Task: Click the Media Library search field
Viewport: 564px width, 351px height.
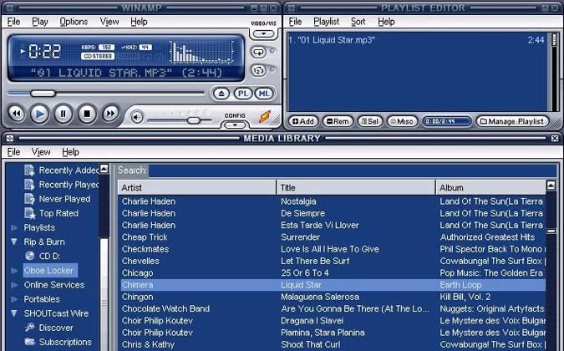Action: (352, 170)
